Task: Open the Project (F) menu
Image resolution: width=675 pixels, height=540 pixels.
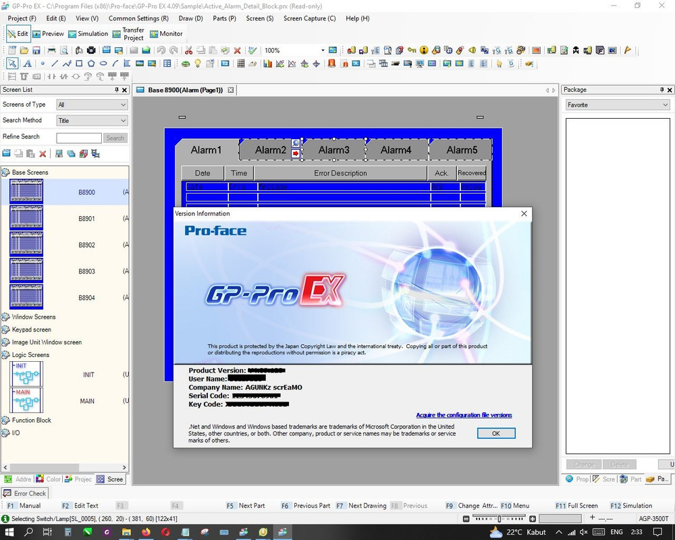Action: click(22, 18)
